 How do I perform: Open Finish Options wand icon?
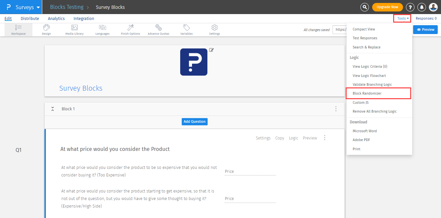pyautogui.click(x=130, y=28)
